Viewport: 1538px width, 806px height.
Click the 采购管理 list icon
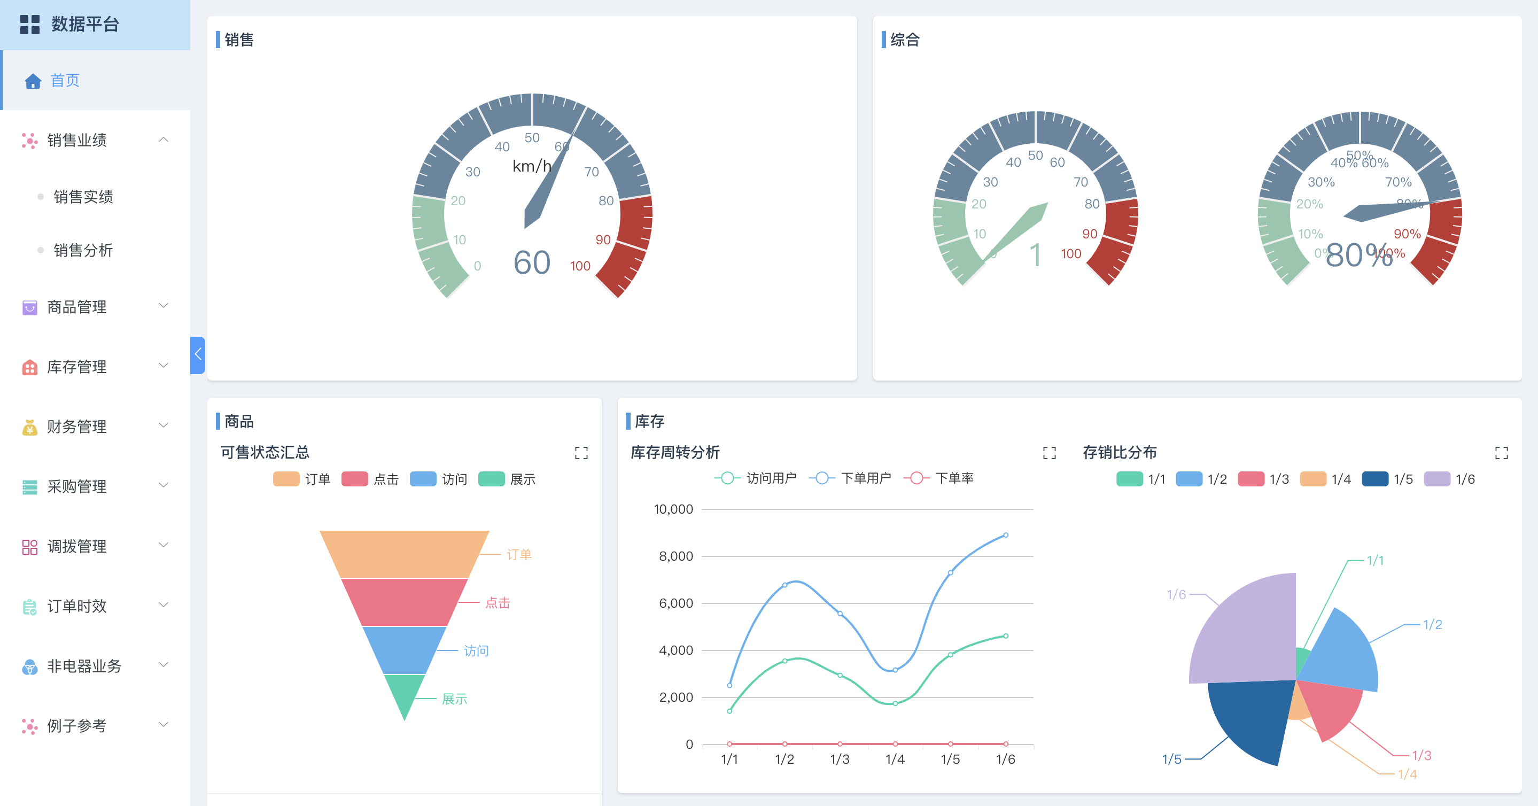click(29, 487)
